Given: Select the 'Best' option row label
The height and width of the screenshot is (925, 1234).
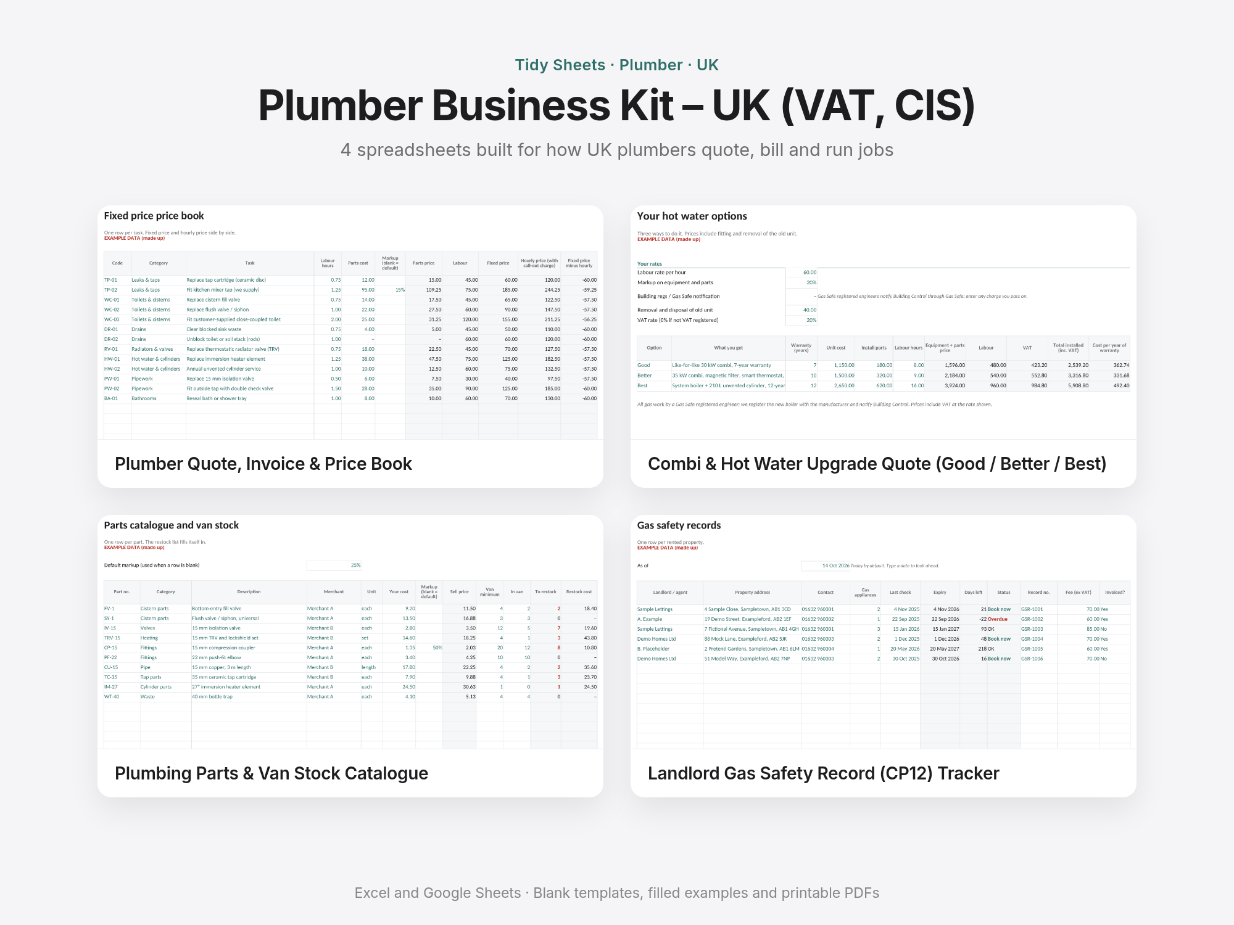Looking at the screenshot, I should 654,385.
